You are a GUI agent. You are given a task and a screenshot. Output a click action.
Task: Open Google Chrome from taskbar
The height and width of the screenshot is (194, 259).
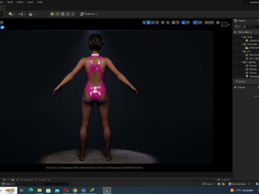tap(75, 190)
